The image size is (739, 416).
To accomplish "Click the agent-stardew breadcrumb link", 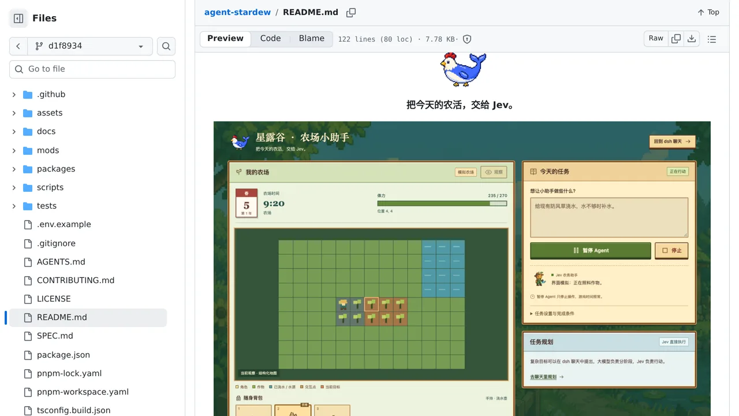I will coord(237,12).
